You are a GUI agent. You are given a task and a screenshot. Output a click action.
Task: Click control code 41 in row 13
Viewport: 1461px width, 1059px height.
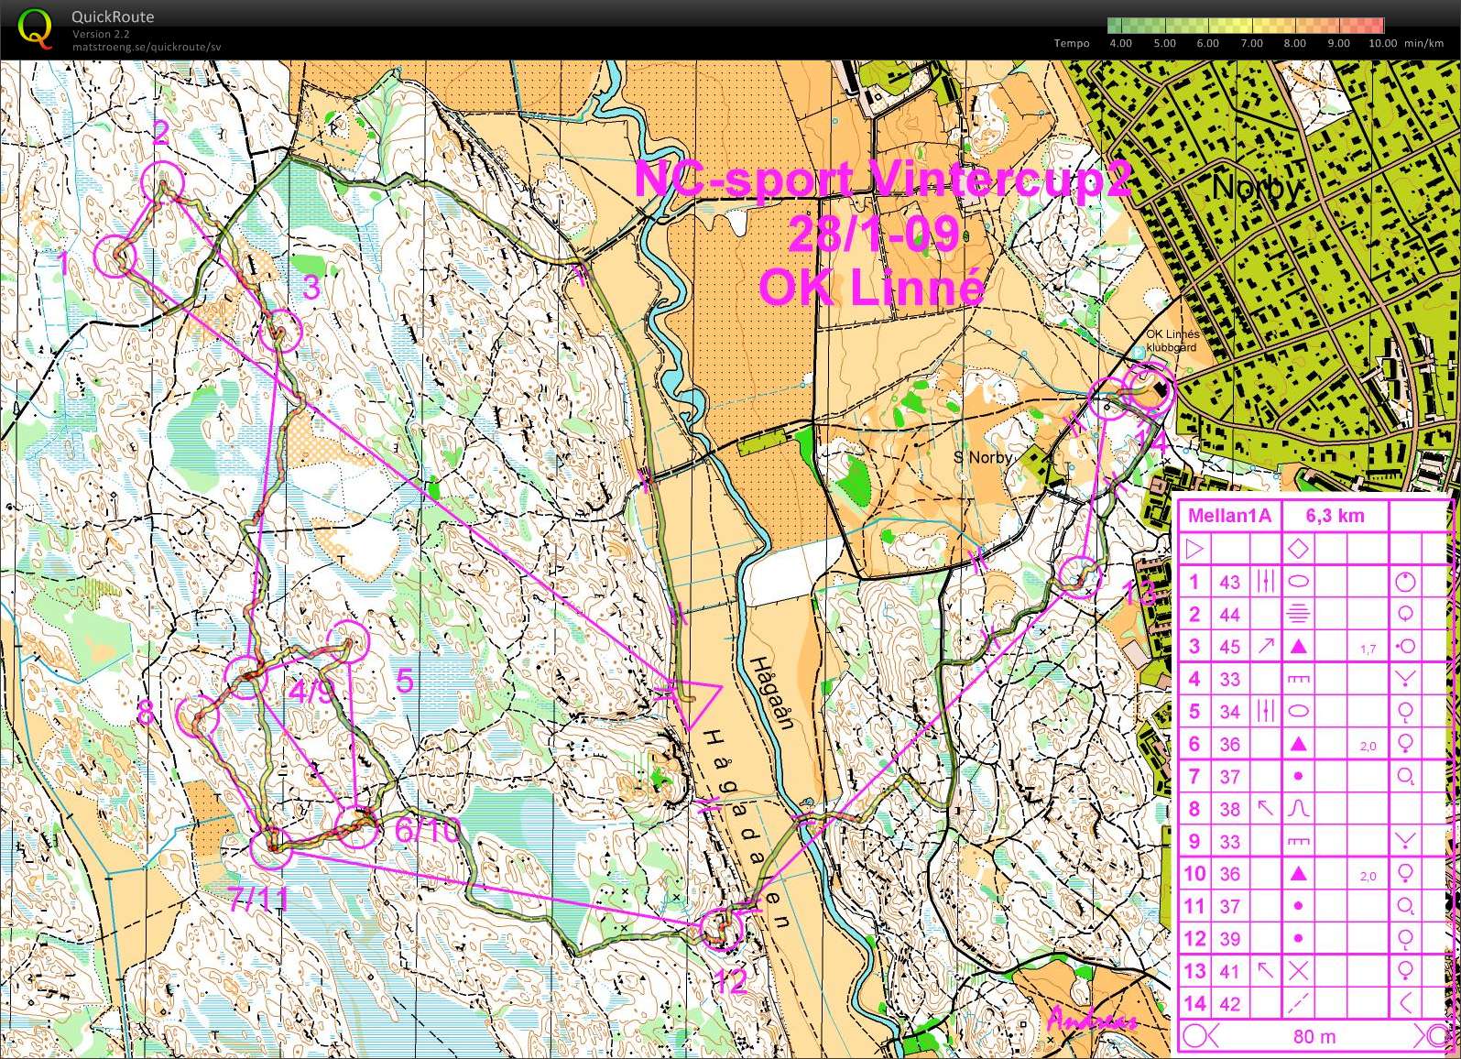pos(1229,971)
